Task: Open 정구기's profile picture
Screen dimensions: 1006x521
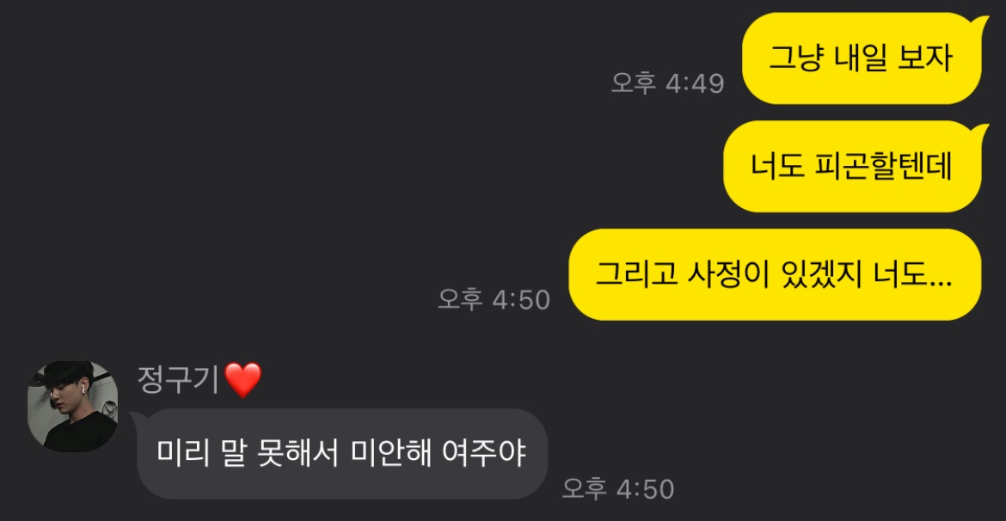Action: coord(72,406)
